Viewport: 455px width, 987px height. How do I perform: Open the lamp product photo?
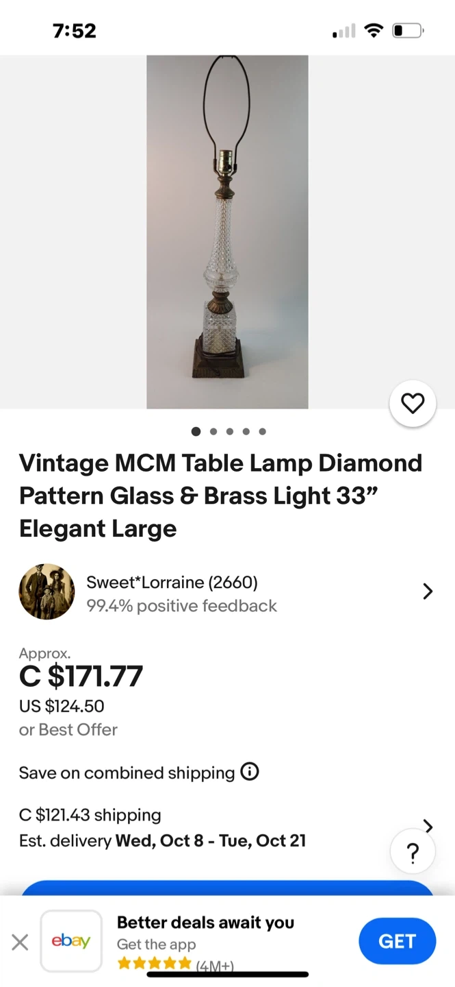coord(227,232)
